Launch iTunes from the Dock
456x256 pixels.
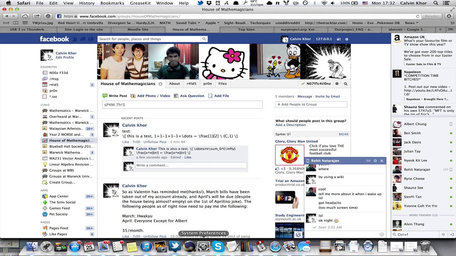tap(146, 246)
